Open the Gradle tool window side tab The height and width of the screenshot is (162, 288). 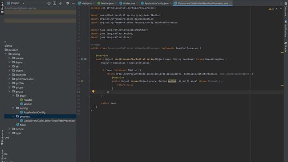[x=286, y=47]
